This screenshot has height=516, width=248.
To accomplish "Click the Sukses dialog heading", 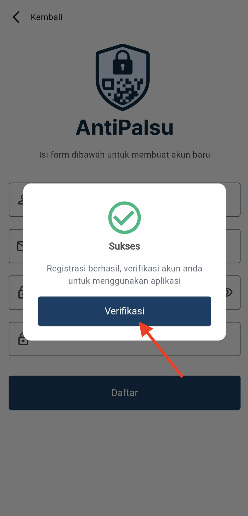I will pos(125,246).
